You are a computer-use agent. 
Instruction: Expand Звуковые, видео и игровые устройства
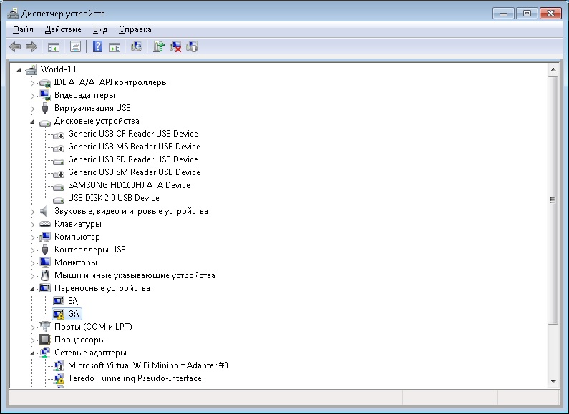[32, 212]
